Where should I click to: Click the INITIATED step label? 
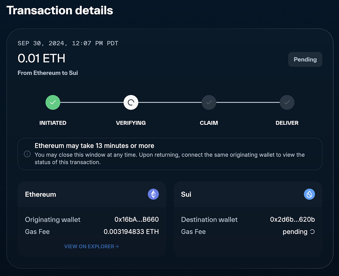pos(53,123)
